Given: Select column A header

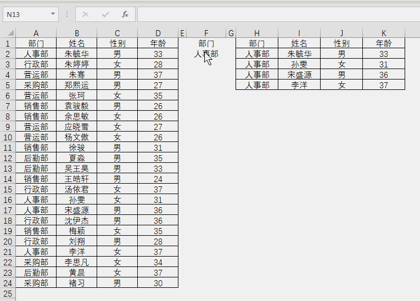Looking at the screenshot, I should coord(36,33).
